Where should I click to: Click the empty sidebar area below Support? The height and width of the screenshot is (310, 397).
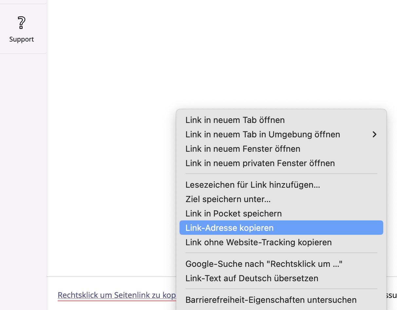coord(23,180)
